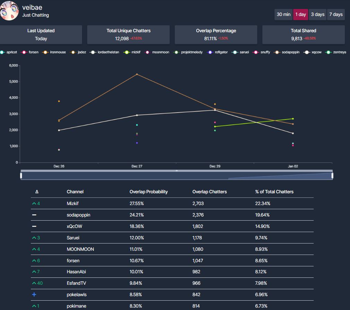350x310 pixels.
Task: Toggle sodapoppin series in chart legend
Action: point(287,52)
